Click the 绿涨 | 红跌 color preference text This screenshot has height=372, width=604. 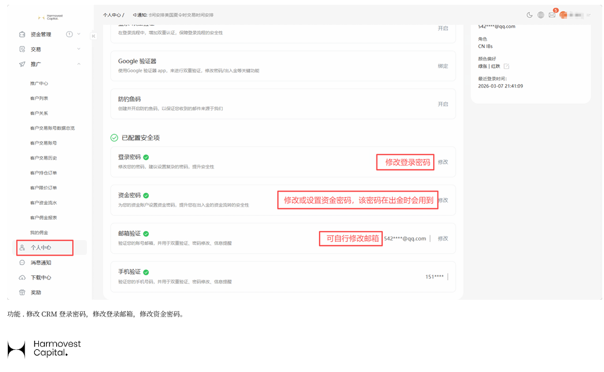(489, 66)
